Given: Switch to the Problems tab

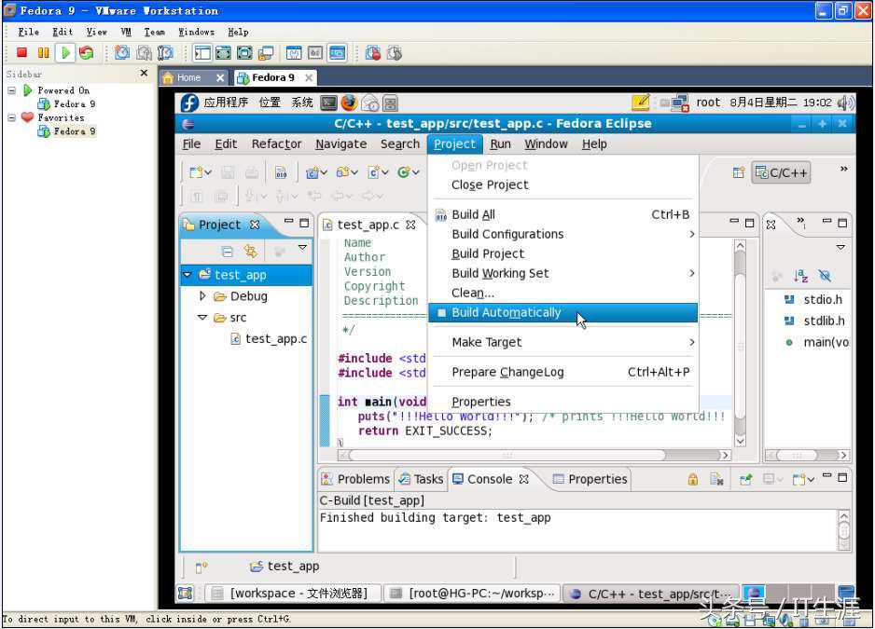Looking at the screenshot, I should point(362,478).
